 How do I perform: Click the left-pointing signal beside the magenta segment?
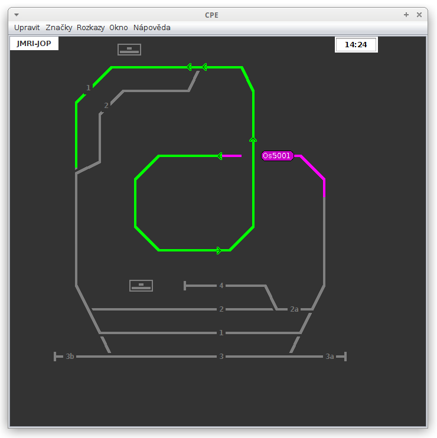[220, 156]
